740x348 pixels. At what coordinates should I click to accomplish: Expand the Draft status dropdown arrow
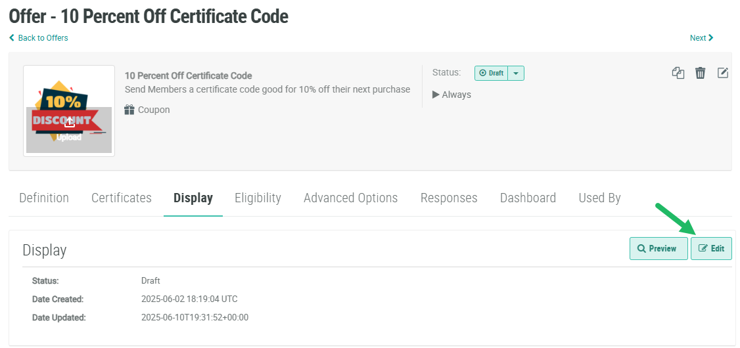click(x=516, y=74)
